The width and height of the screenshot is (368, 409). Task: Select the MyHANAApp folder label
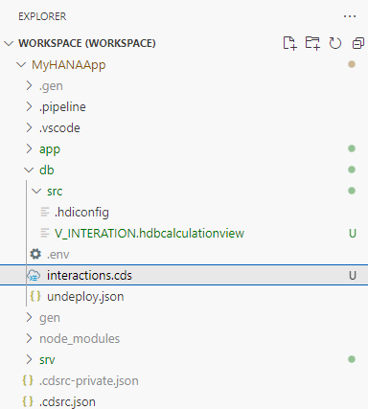point(69,65)
